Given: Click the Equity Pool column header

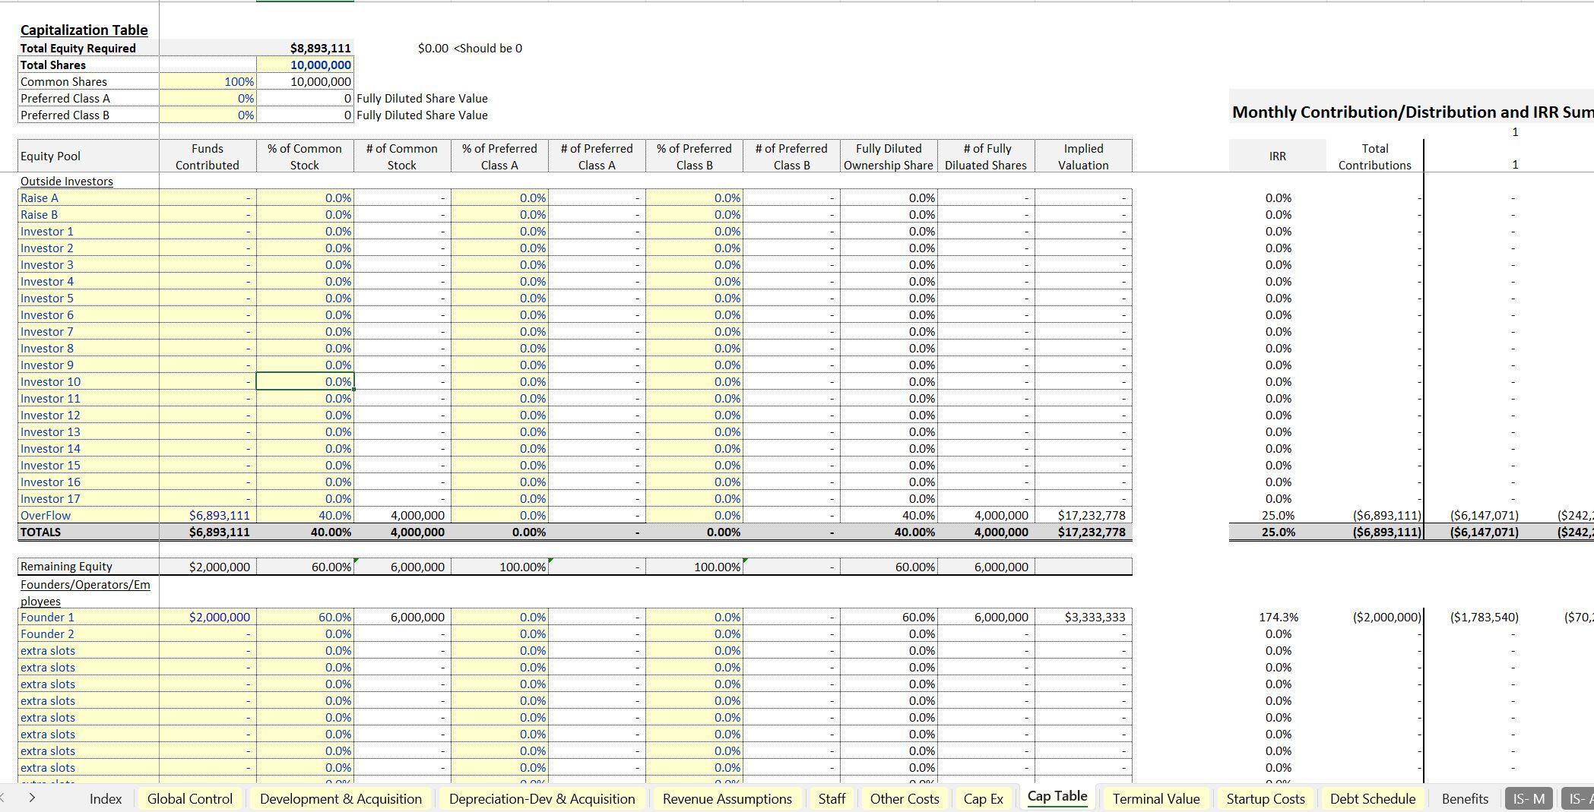Looking at the screenshot, I should 88,156.
